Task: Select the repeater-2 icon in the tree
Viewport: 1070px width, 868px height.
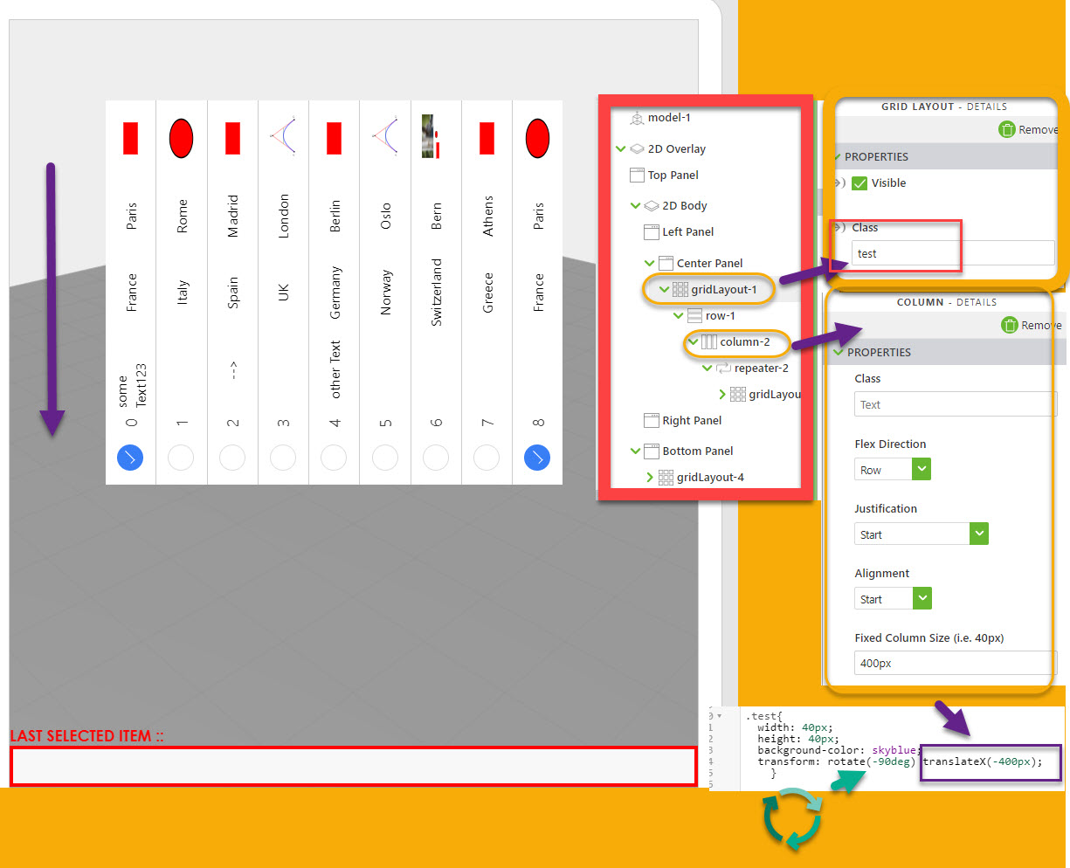Action: [x=723, y=369]
